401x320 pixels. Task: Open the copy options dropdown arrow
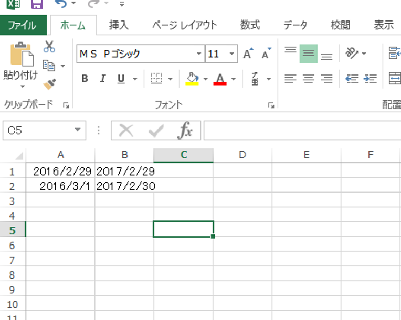click(62, 66)
